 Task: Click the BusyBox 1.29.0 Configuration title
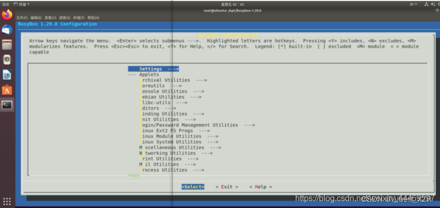point(58,24)
